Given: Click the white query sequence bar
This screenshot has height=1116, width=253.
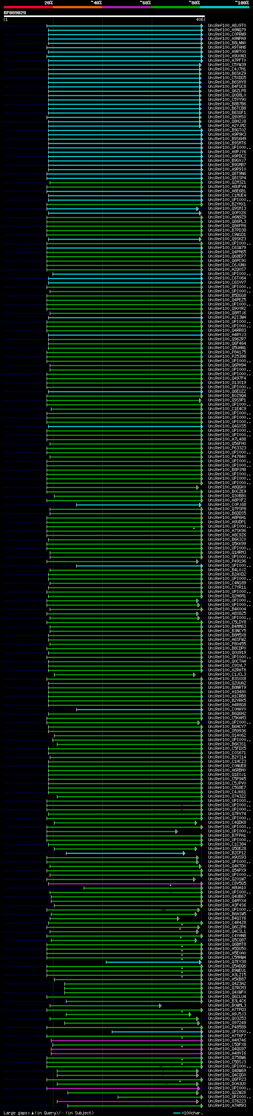Looking at the screenshot, I should click(104, 17).
